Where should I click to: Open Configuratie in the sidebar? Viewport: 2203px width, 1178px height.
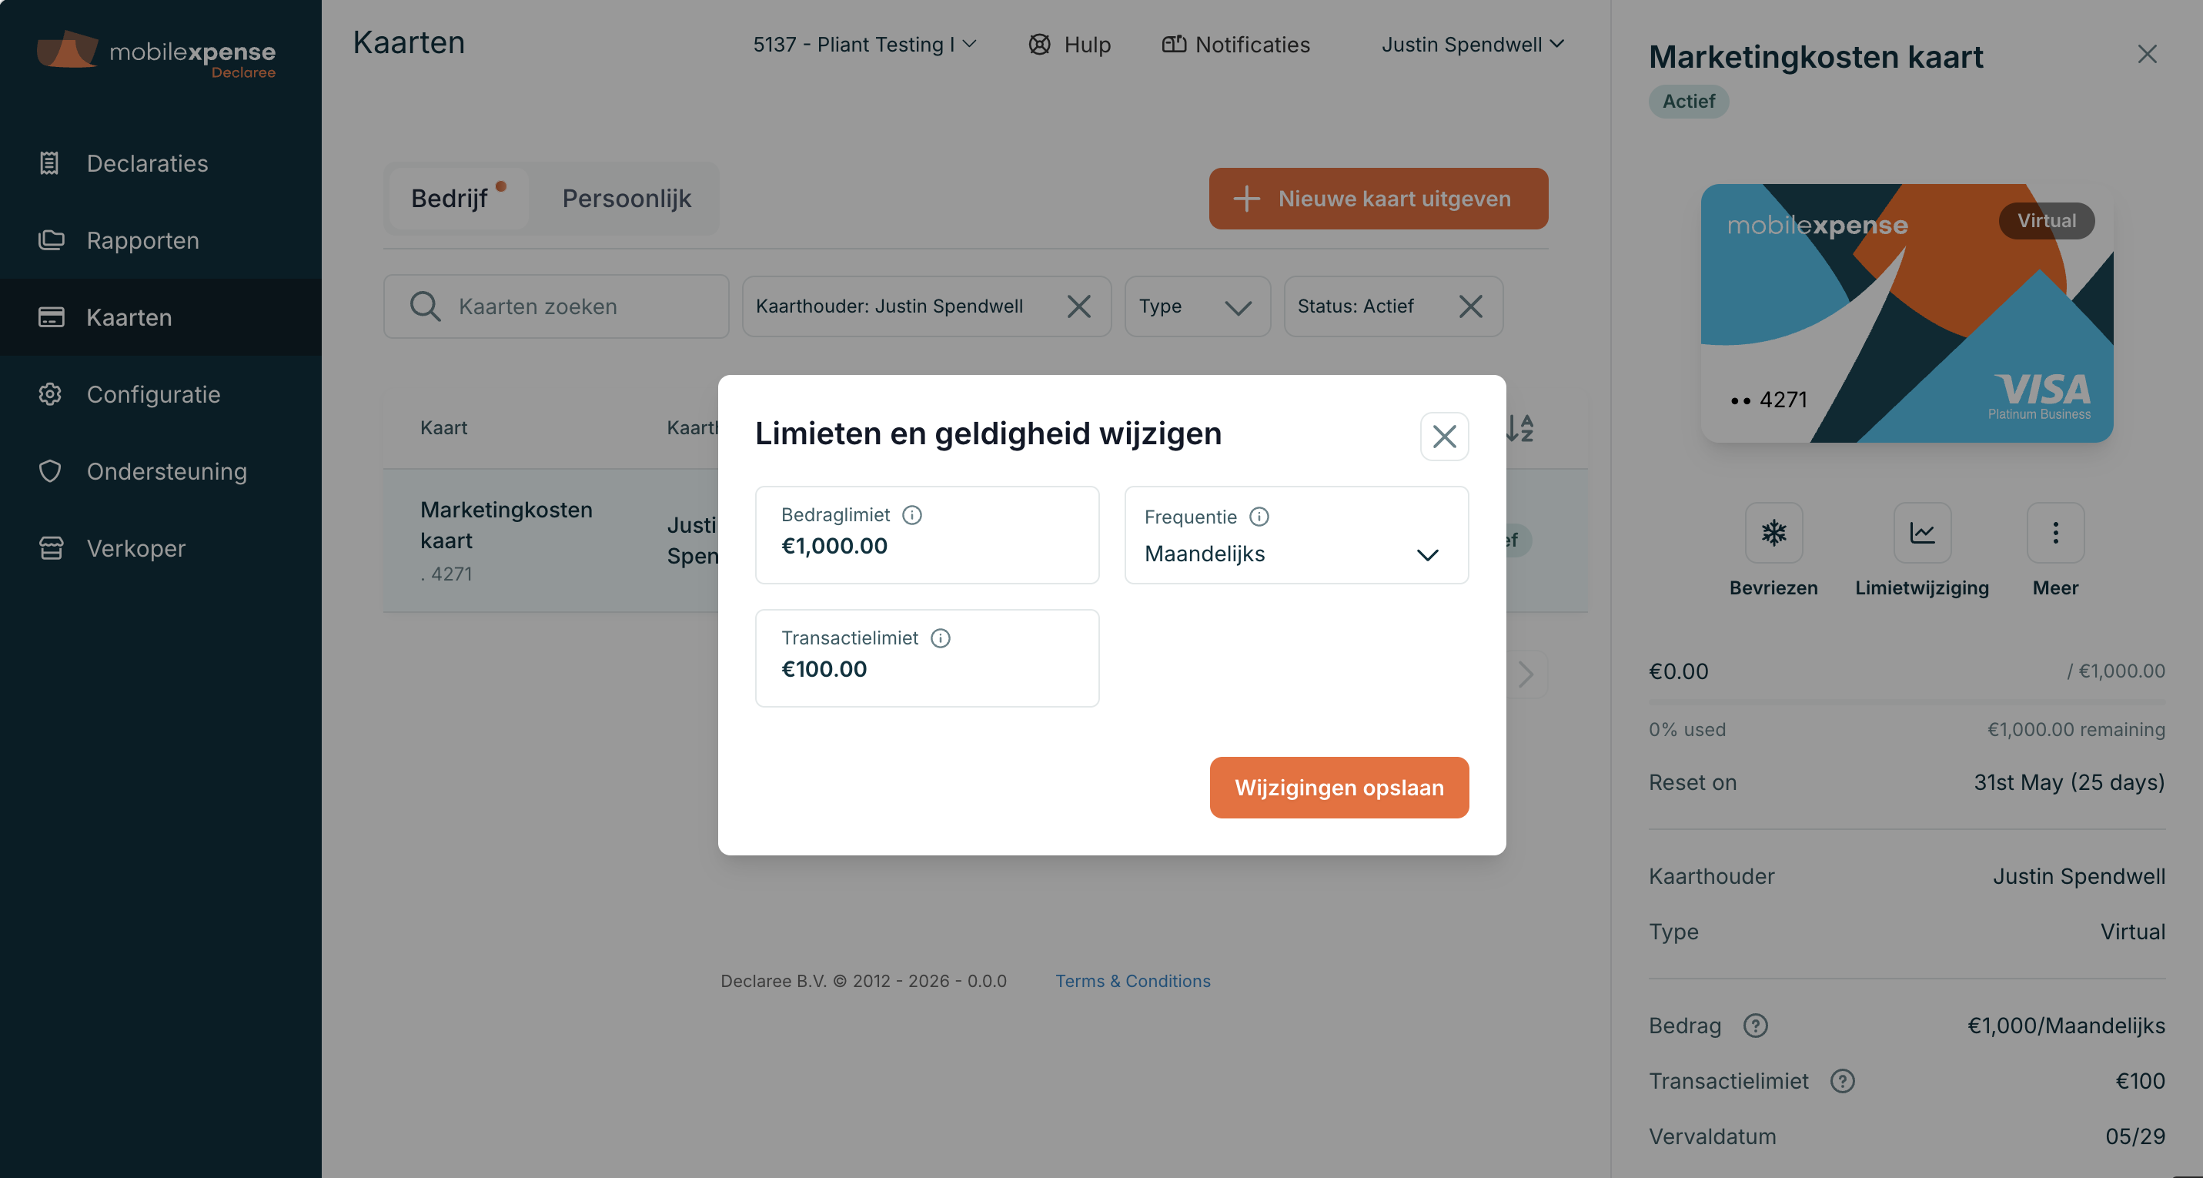[161, 394]
